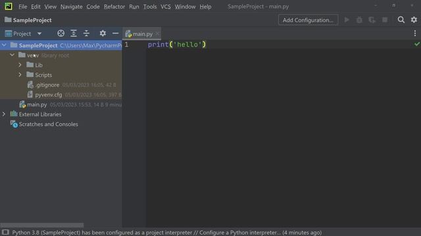Viewport: 421px width, 236px height.
Task: Select the .gitignore file
Action: pyautogui.click(x=47, y=85)
